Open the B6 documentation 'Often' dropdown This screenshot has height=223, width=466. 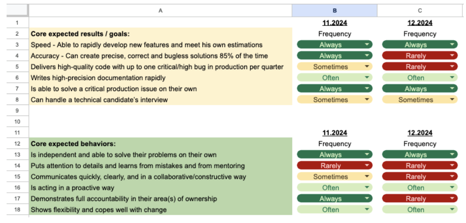coord(334,78)
